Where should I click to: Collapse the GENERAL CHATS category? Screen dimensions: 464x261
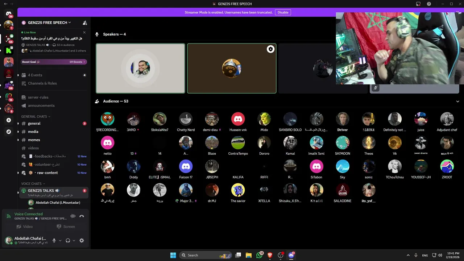pyautogui.click(x=36, y=116)
